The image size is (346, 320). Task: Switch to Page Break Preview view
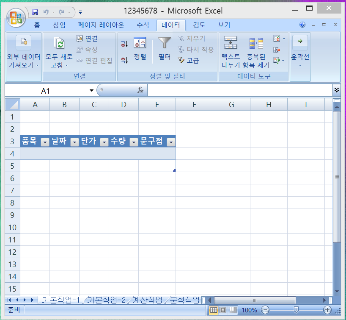[x=232, y=310]
